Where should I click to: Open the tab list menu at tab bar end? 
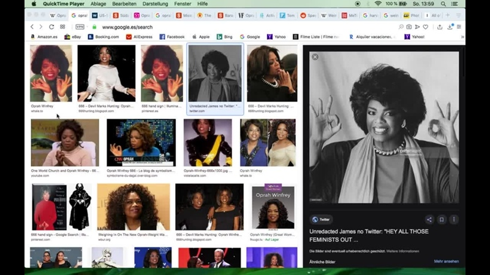tap(458, 15)
